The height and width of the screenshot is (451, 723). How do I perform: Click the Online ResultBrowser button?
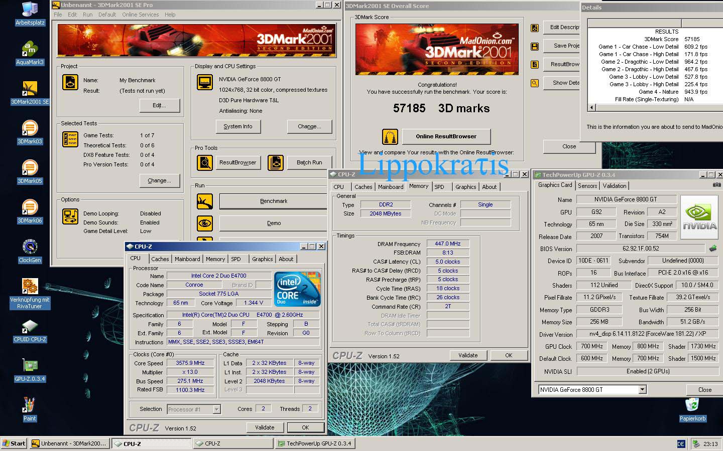click(x=446, y=136)
